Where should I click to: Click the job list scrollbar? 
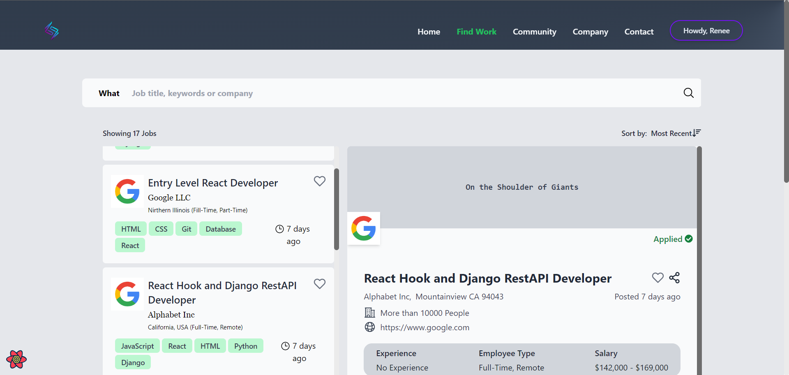click(x=337, y=209)
